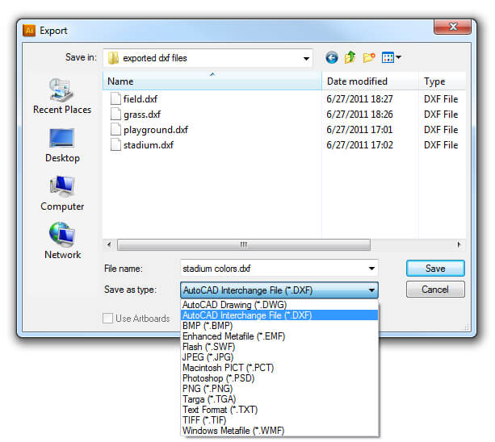Choose Windows Metafile (*.WMF) format

279,431
